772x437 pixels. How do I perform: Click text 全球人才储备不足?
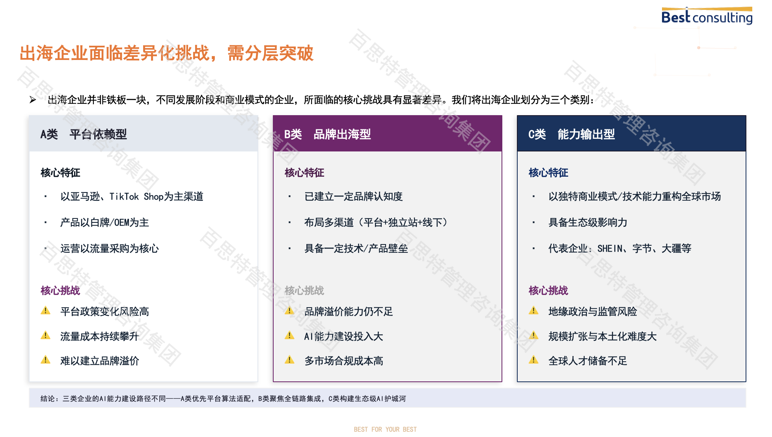(x=588, y=361)
